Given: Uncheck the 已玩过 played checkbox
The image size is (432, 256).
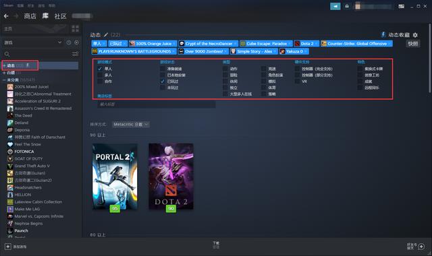Looking at the screenshot, I should (163, 82).
